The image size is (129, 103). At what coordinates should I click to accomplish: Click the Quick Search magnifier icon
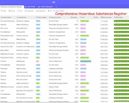(54, 11)
